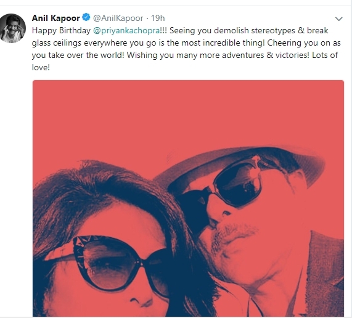
Task: Open the attached red duotone selfie photo
Action: (188, 198)
